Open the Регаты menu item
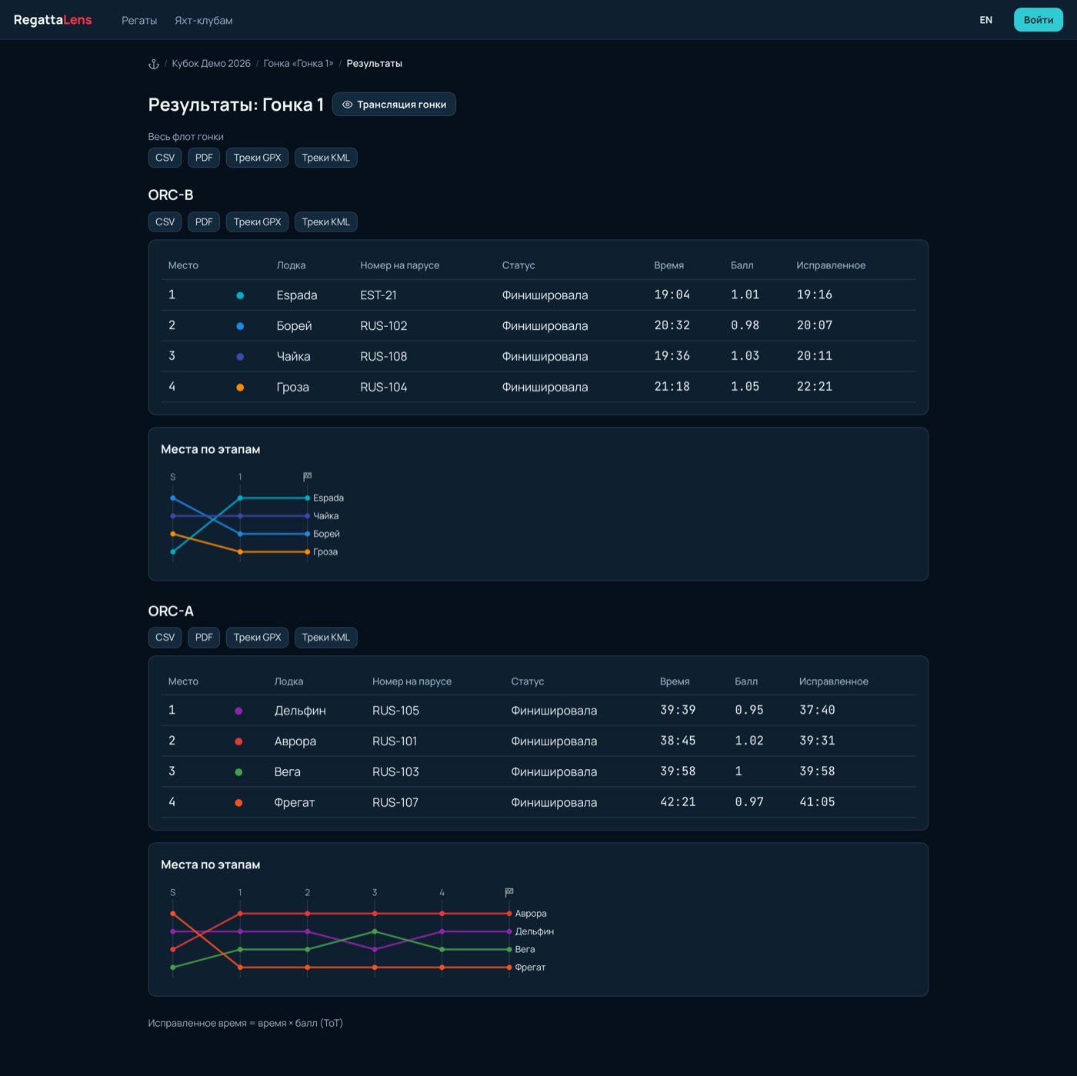 click(139, 21)
